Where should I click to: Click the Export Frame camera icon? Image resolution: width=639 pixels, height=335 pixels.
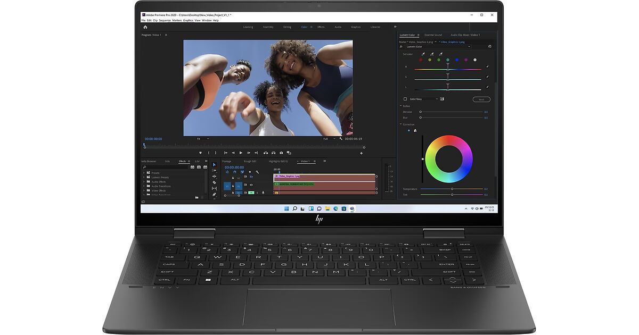[x=282, y=153]
